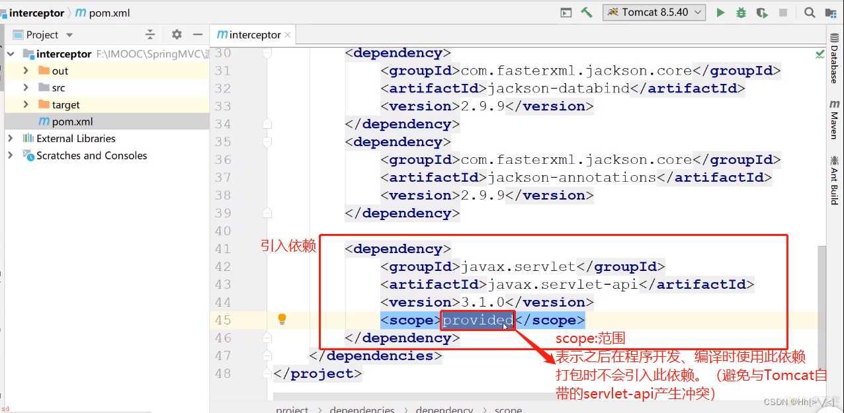
Task: Click the fold end marker at line 34
Action: pyautogui.click(x=267, y=124)
